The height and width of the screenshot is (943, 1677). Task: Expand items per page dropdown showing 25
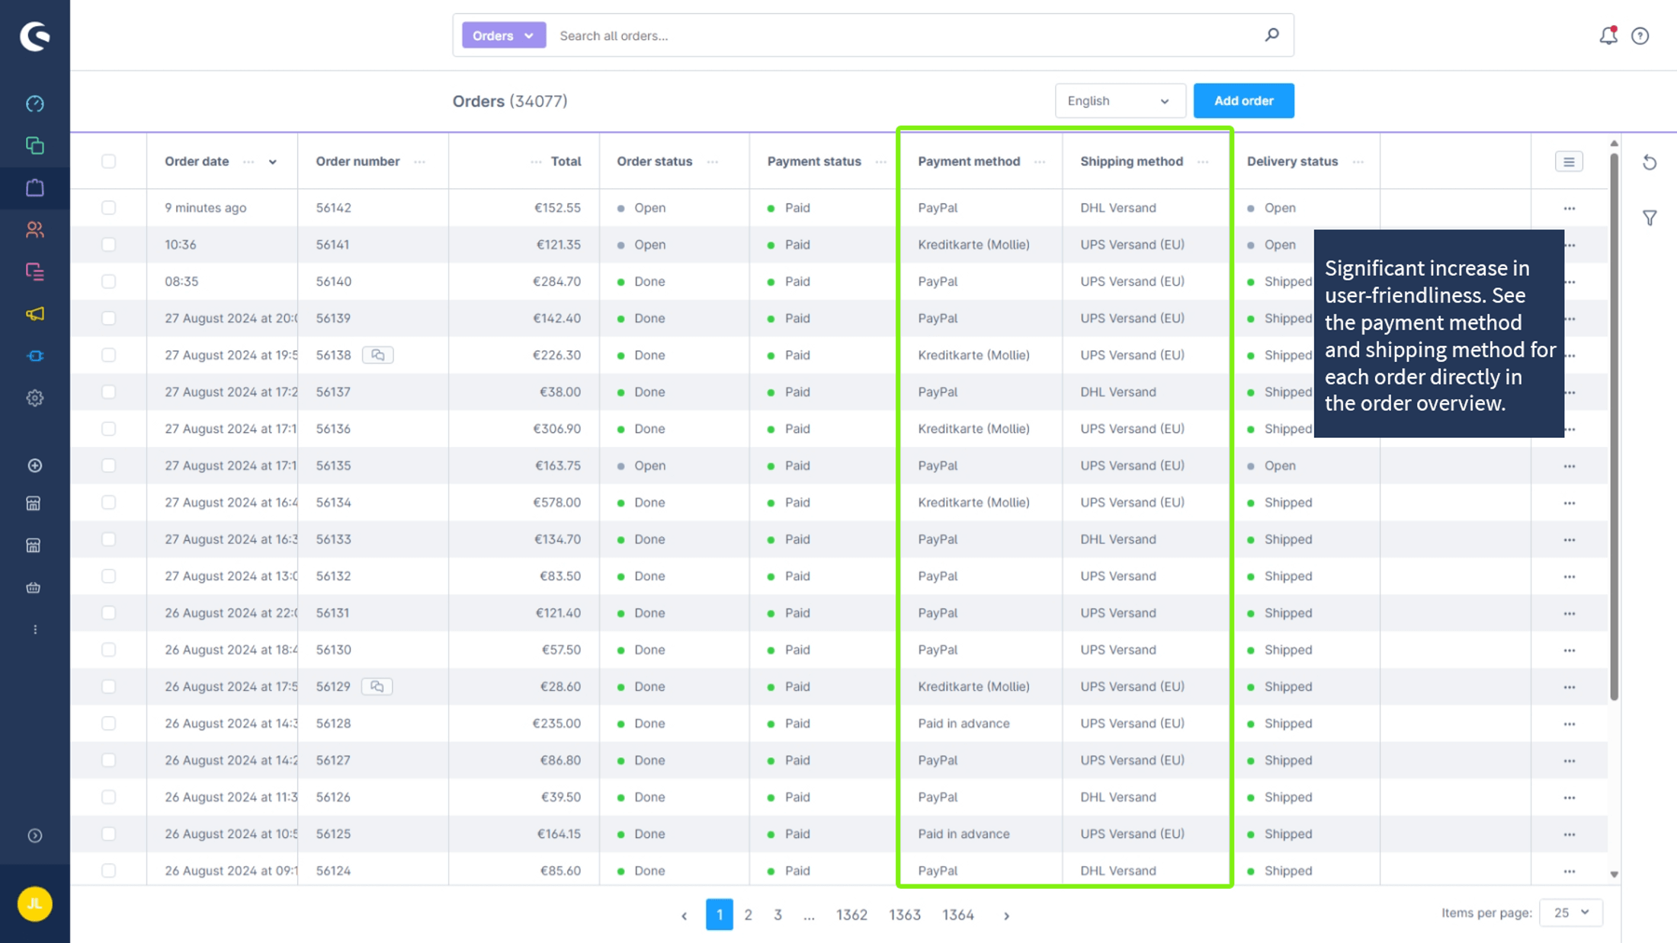coord(1571,912)
